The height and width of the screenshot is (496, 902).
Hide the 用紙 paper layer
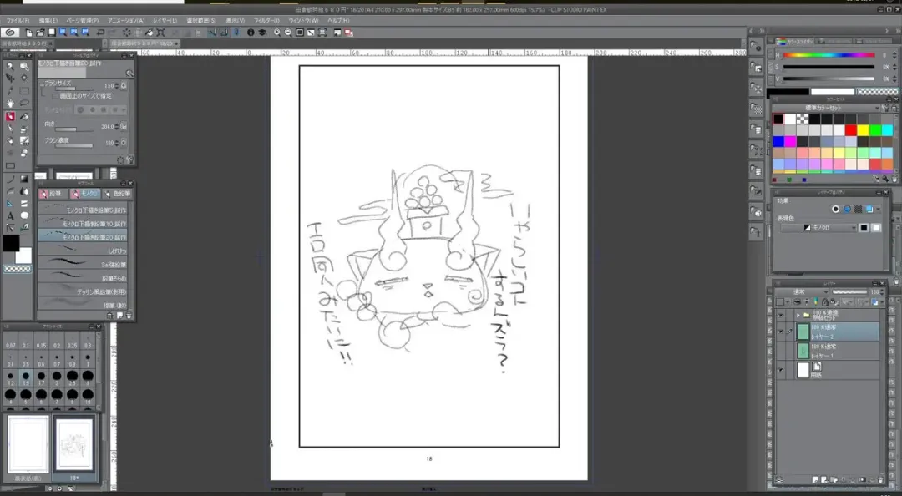781,370
